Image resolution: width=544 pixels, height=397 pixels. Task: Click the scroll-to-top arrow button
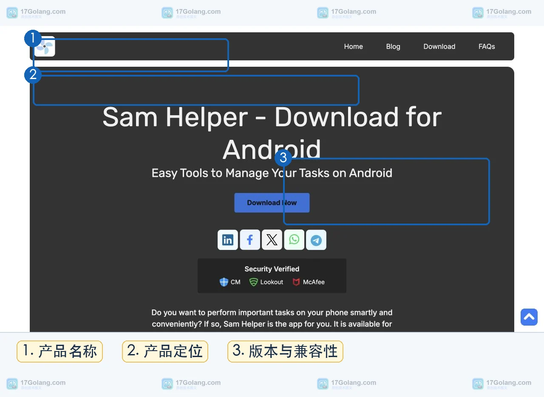(529, 317)
